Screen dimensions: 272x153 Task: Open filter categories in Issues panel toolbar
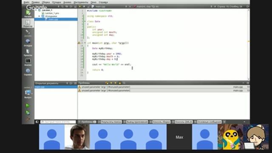(124, 83)
